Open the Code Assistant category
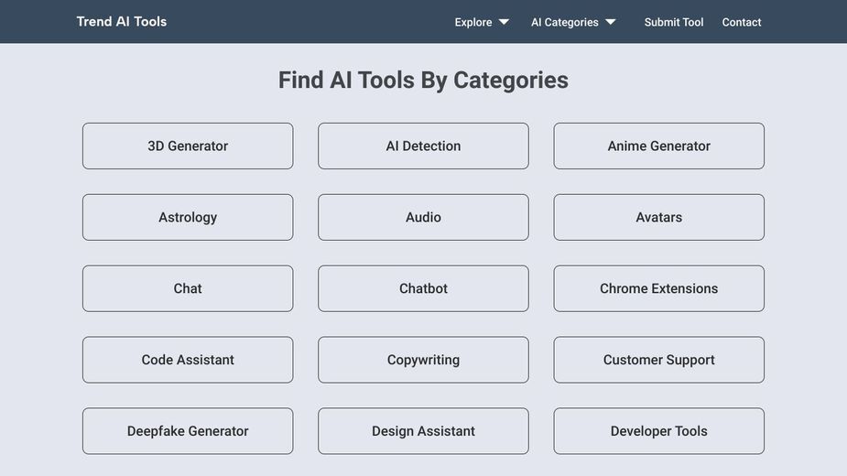Viewport: 847px width, 476px height. click(x=188, y=360)
